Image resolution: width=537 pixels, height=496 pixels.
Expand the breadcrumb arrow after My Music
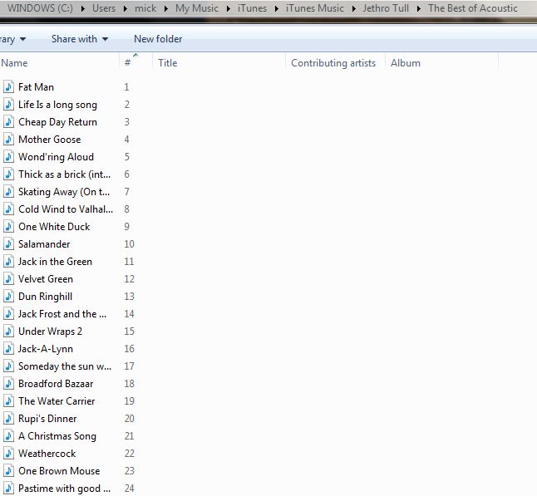[x=228, y=8]
